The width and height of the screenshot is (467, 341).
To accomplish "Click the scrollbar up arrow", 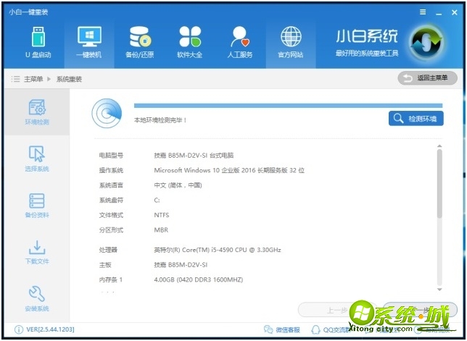I will pos(439,146).
